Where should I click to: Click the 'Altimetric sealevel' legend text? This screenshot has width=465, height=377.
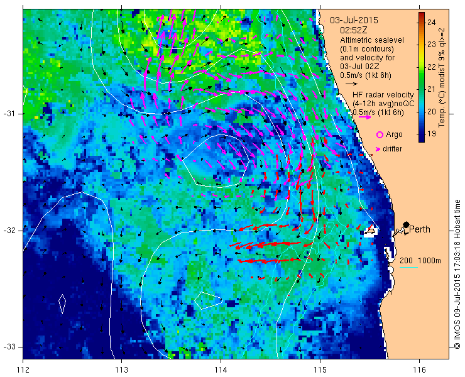pyautogui.click(x=372, y=40)
